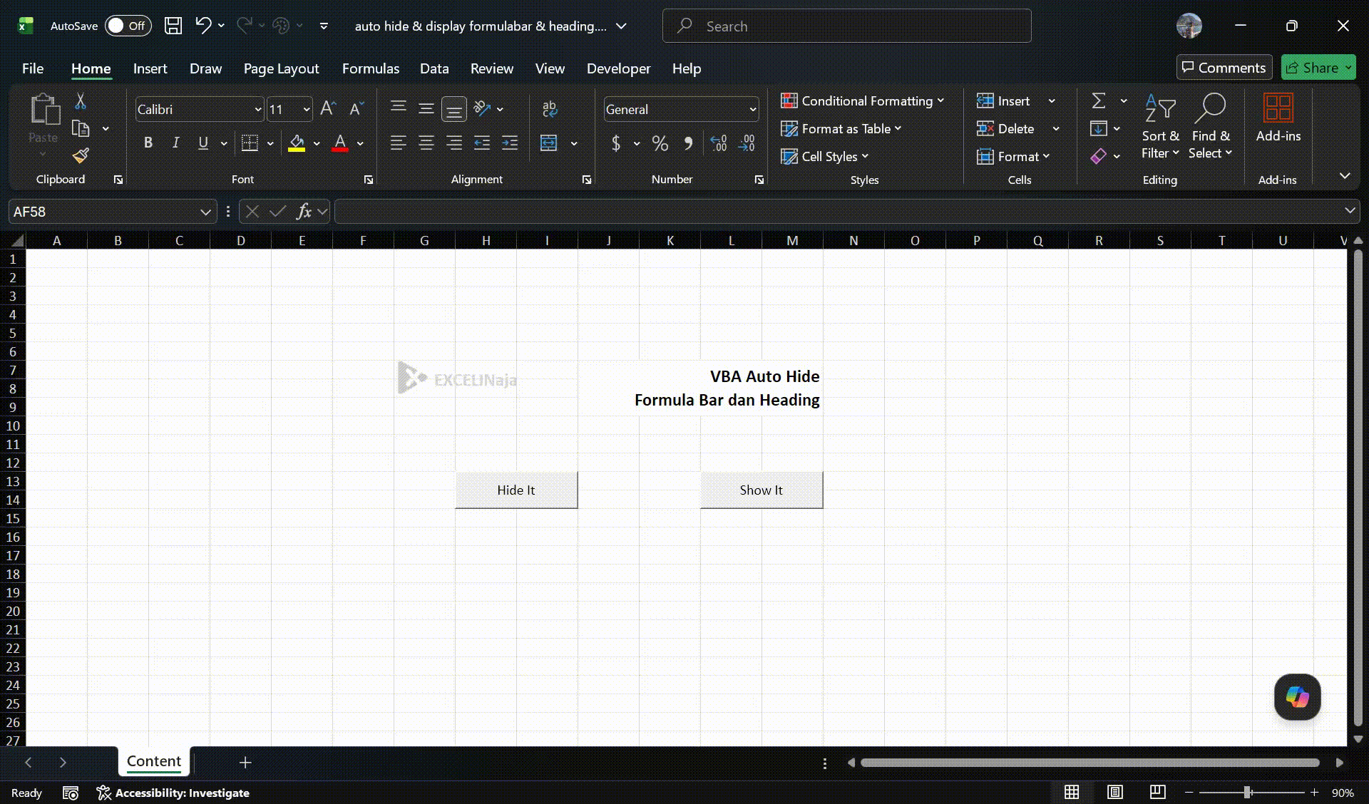Click the Show It button
The image size is (1369, 804).
tap(762, 490)
